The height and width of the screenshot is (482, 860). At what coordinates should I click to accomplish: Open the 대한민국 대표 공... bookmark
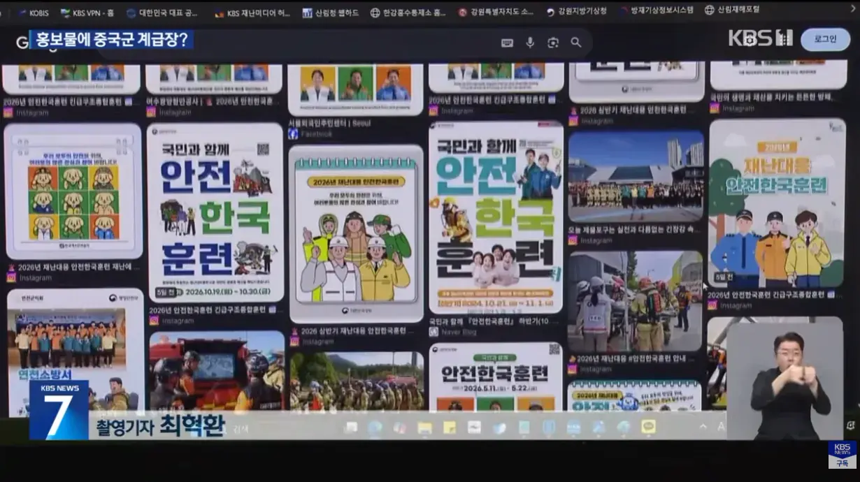pyautogui.click(x=162, y=13)
